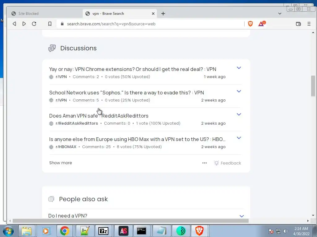Open the Action Center flag tray icon
The image size is (317, 237).
tap(271, 231)
